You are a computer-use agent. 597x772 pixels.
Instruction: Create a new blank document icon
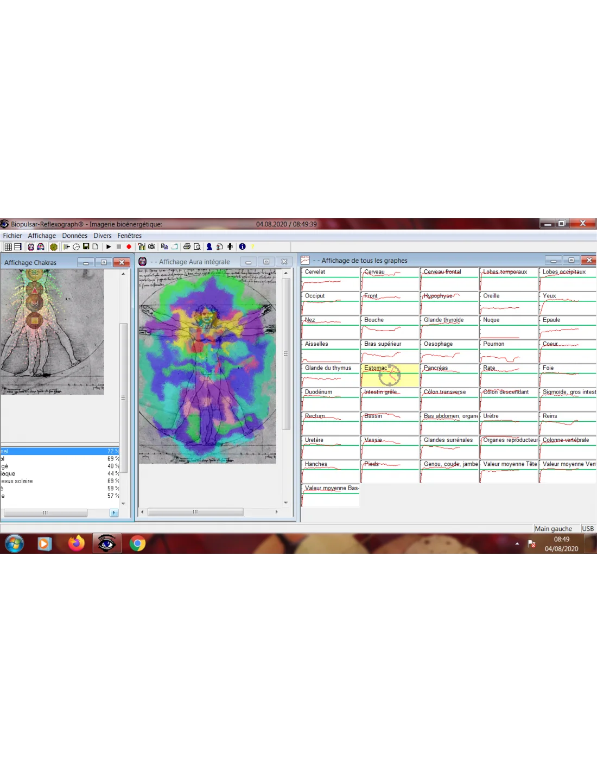(x=95, y=246)
